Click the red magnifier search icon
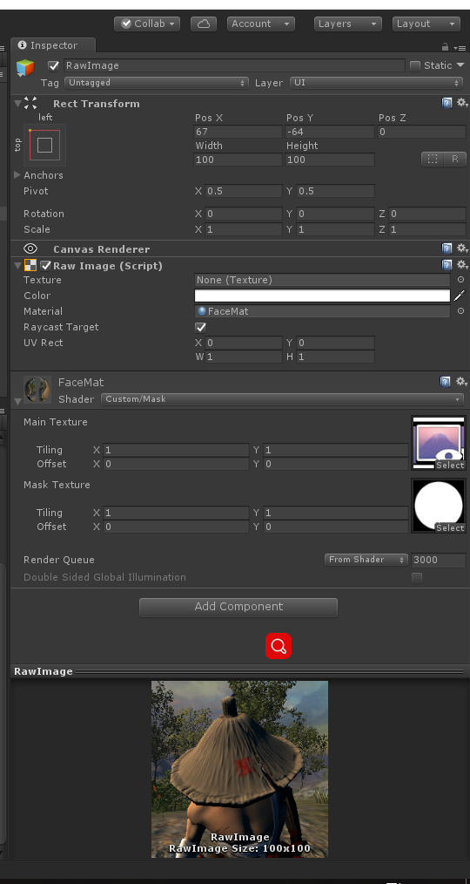The height and width of the screenshot is (884, 470). point(279,645)
